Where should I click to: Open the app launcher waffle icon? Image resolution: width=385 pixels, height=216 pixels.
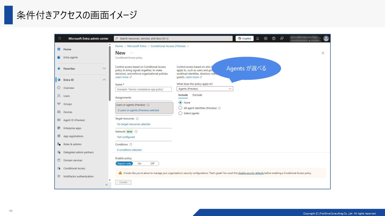pyautogui.click(x=60, y=38)
